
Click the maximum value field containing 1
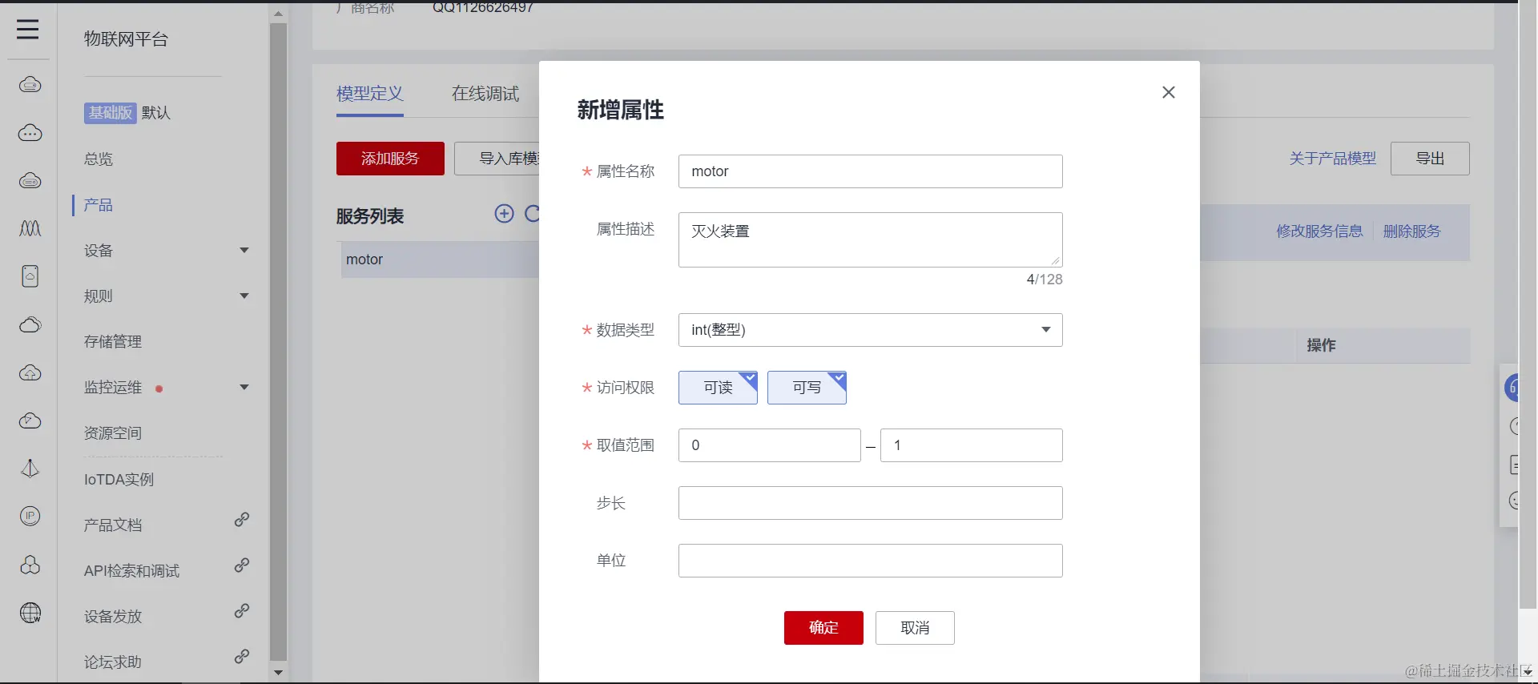click(x=971, y=445)
